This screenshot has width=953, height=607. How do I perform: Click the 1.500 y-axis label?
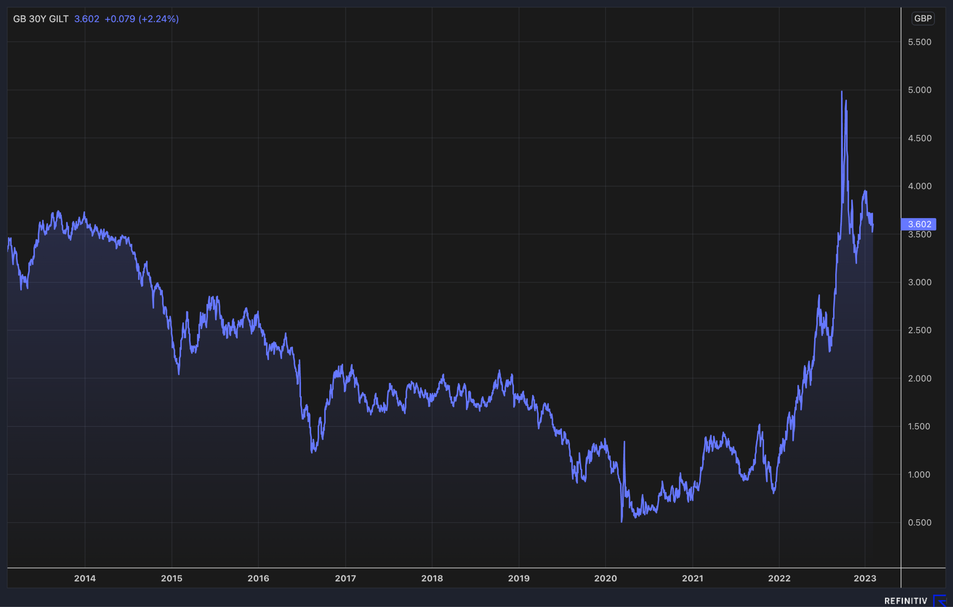click(919, 426)
